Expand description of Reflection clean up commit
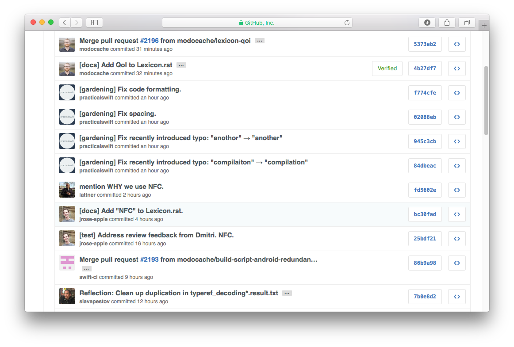This screenshot has height=347, width=514. pos(287,293)
